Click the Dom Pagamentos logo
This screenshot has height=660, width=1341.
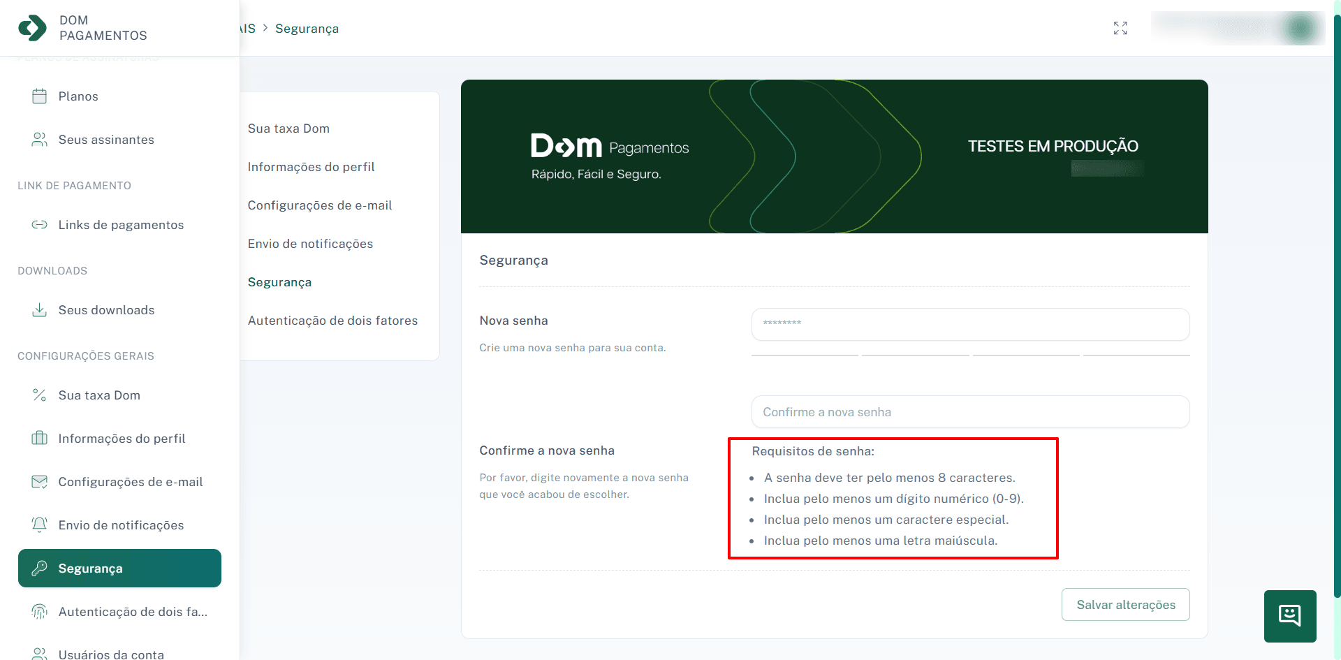[x=32, y=28]
